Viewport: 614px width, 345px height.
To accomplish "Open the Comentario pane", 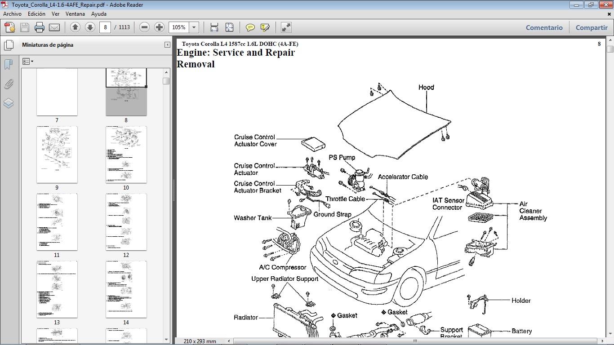I will [x=544, y=27].
